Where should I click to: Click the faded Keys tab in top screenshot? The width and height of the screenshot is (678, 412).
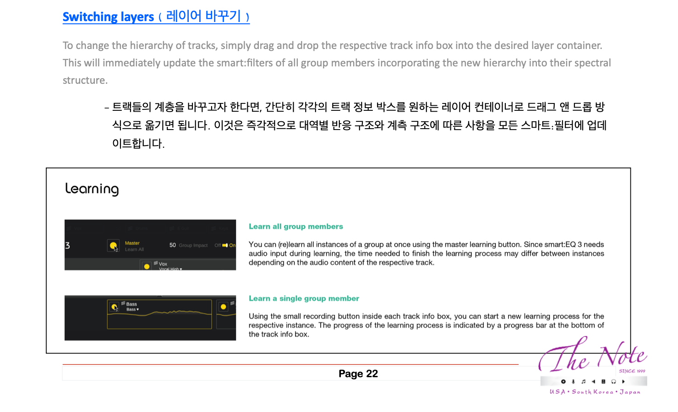pos(223,228)
